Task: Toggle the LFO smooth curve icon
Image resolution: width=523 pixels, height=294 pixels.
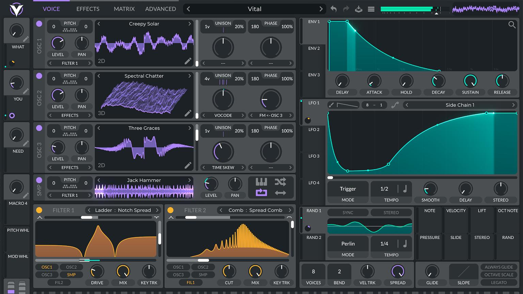Action: (395, 105)
